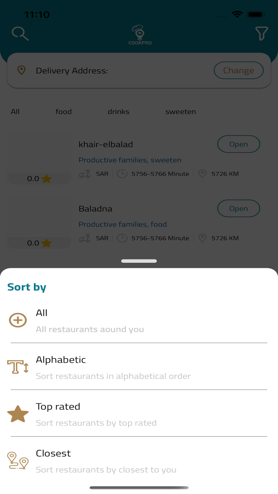
Task: Switch to the sweeten category tab
Action: [181, 112]
